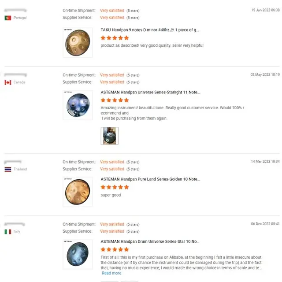This screenshot has width=282, height=282.
Task: Click the 15 Jun 2023 review timestamp
Action: coord(265,10)
